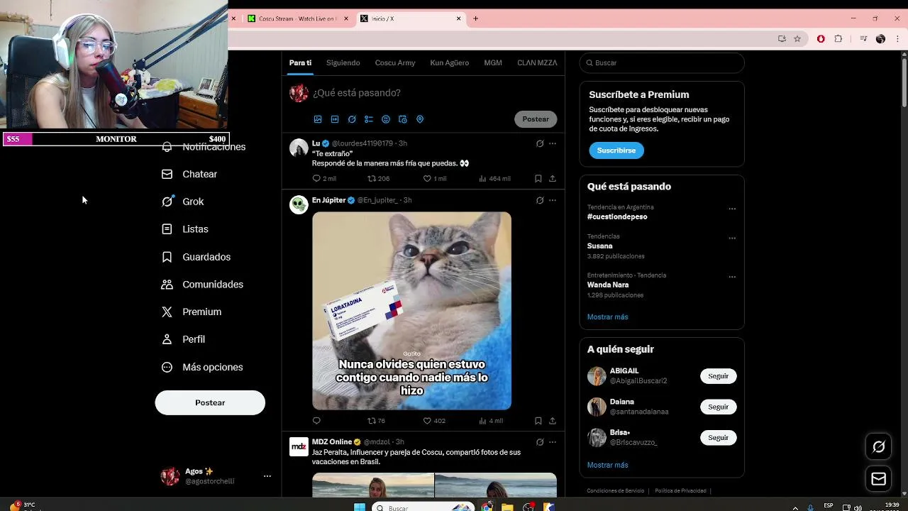
Task: Ask Grok about Lu's post
Action: tap(540, 143)
